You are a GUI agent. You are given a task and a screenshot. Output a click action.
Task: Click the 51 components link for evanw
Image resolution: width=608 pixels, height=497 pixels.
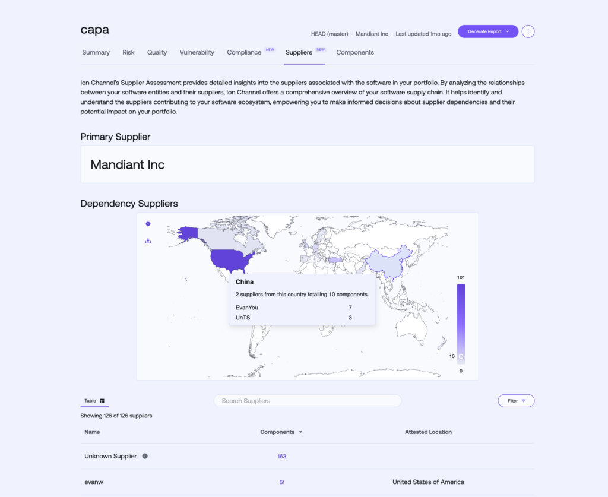point(281,482)
